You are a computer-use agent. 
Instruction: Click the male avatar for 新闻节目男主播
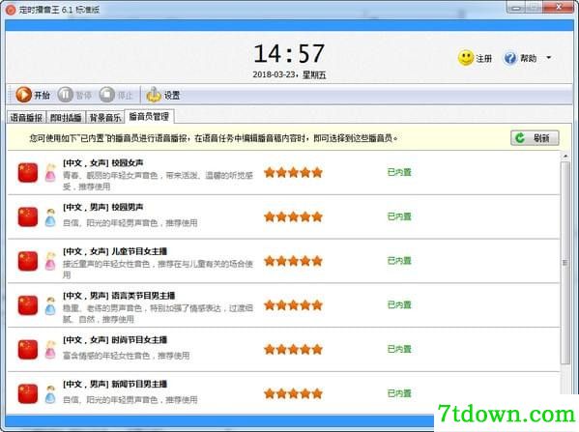[x=50, y=394]
